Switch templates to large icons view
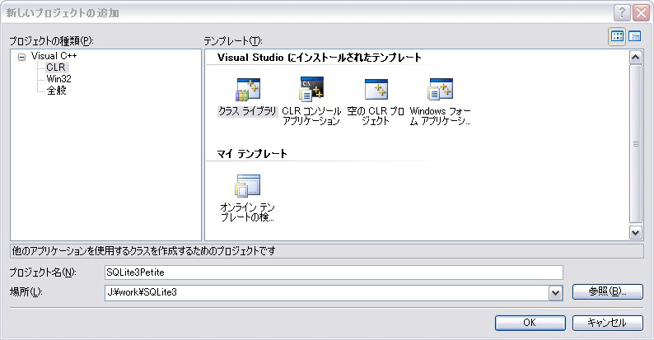This screenshot has width=654, height=340. 617,37
